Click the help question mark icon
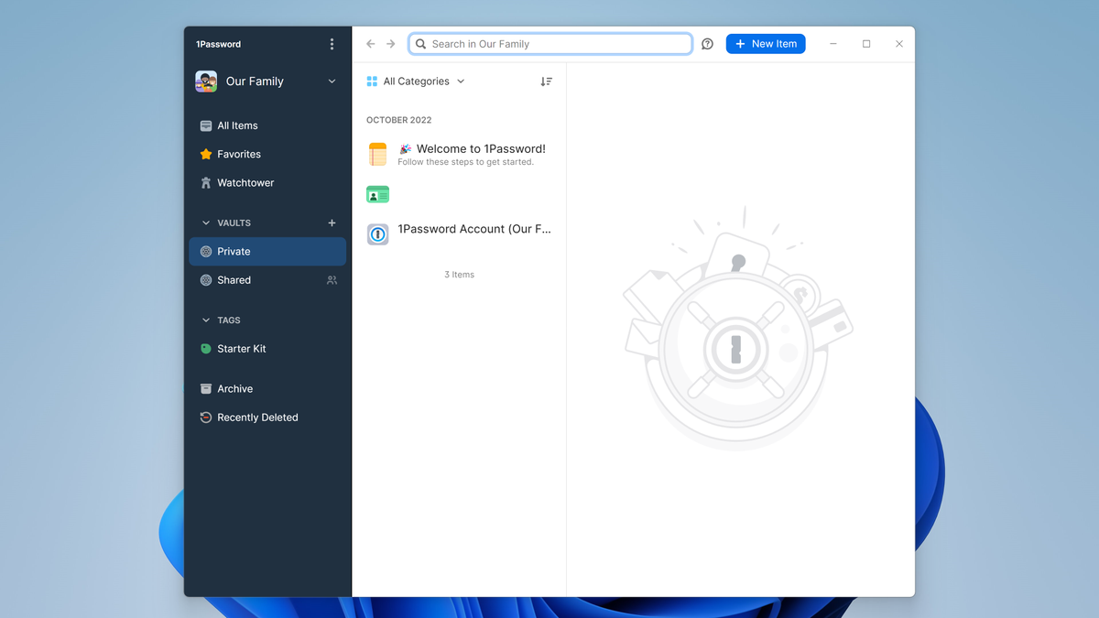Viewport: 1099px width, 618px height. click(706, 43)
